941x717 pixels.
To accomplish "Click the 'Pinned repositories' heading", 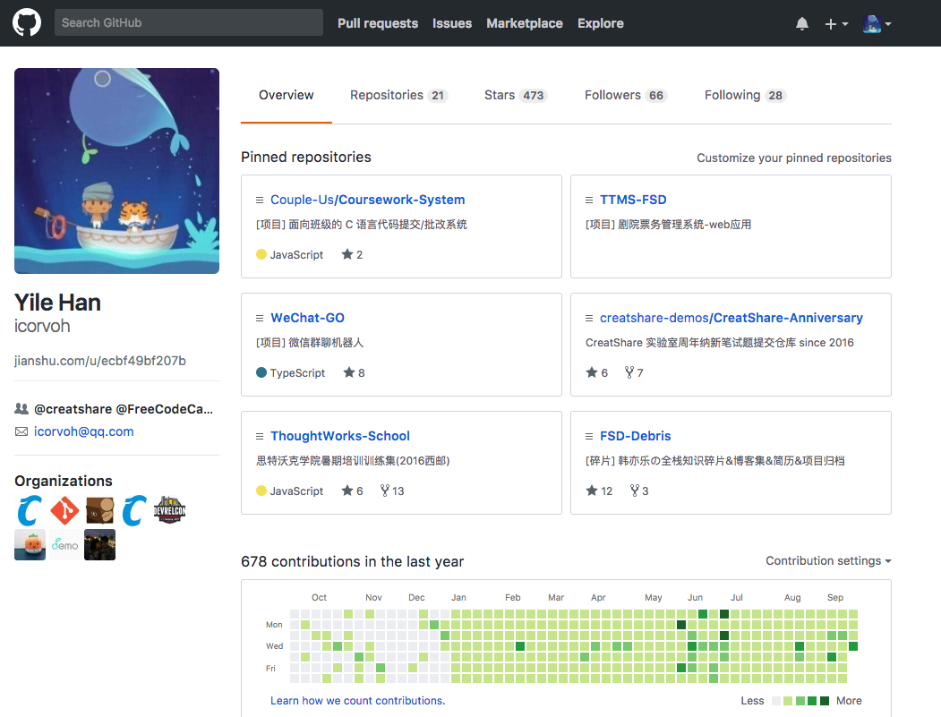I will (x=306, y=158).
